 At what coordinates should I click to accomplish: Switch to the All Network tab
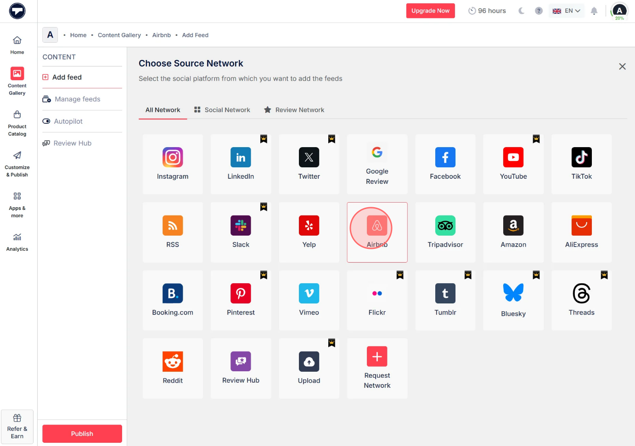click(163, 110)
